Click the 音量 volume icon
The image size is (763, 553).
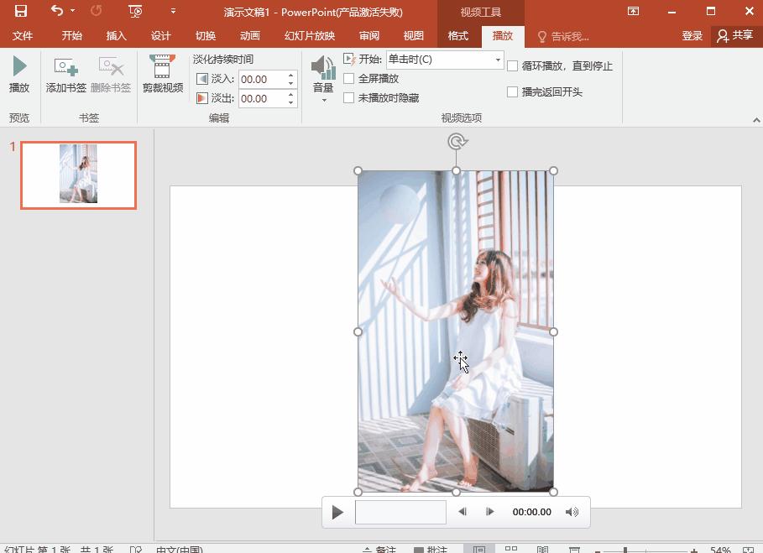pos(322,67)
